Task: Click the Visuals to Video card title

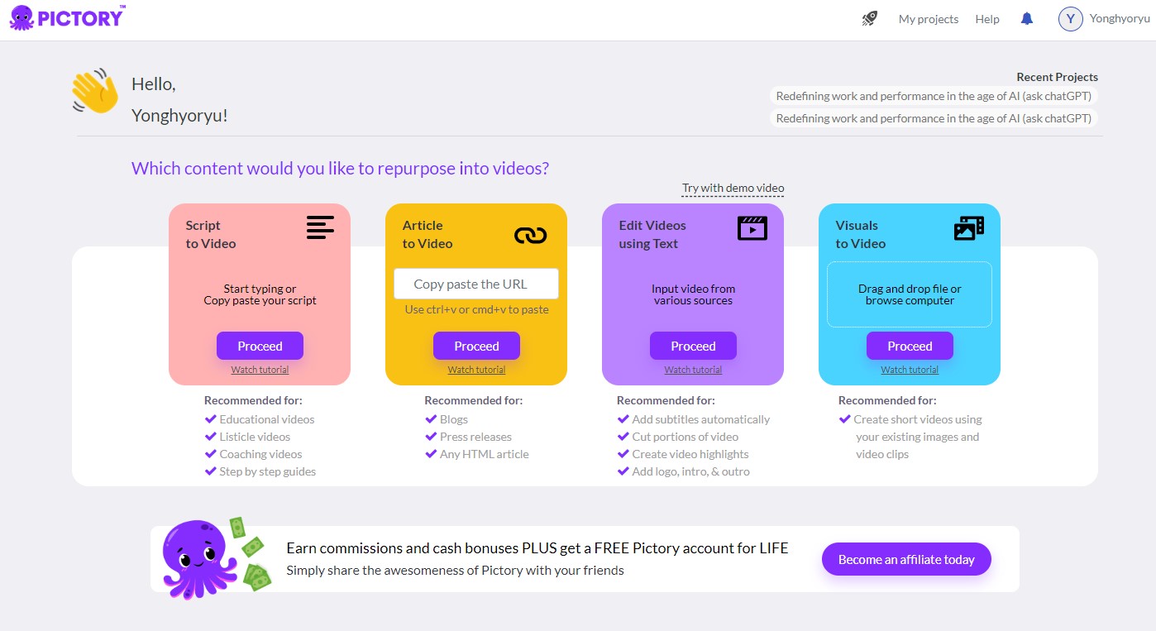Action: [x=860, y=234]
